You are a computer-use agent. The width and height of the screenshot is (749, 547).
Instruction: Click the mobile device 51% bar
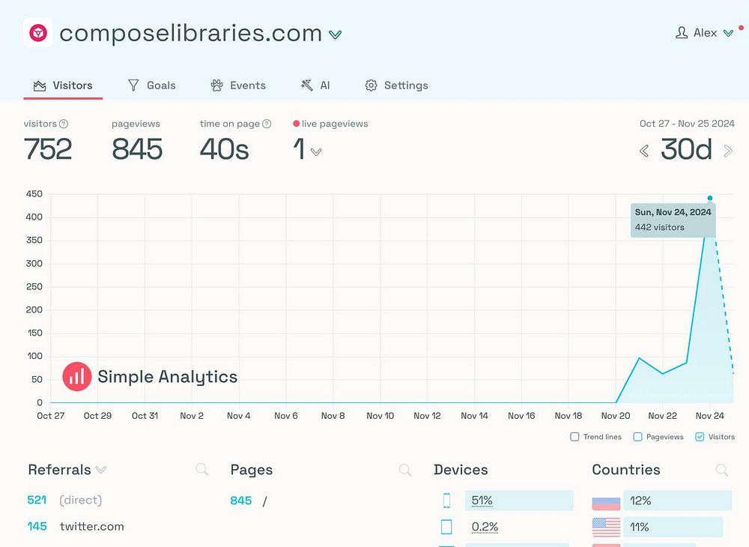click(518, 501)
